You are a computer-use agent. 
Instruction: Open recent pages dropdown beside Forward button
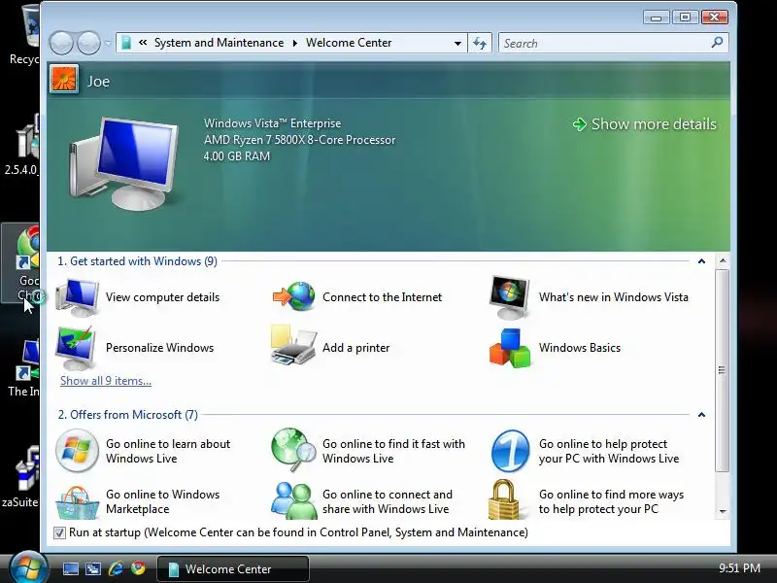pos(108,43)
